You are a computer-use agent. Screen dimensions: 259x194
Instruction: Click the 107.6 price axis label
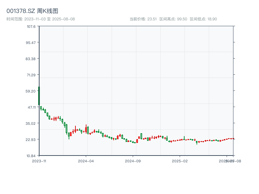(x=31, y=27)
